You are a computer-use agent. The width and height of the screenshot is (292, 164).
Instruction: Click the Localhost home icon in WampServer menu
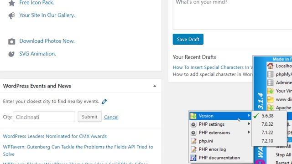[x=270, y=66]
